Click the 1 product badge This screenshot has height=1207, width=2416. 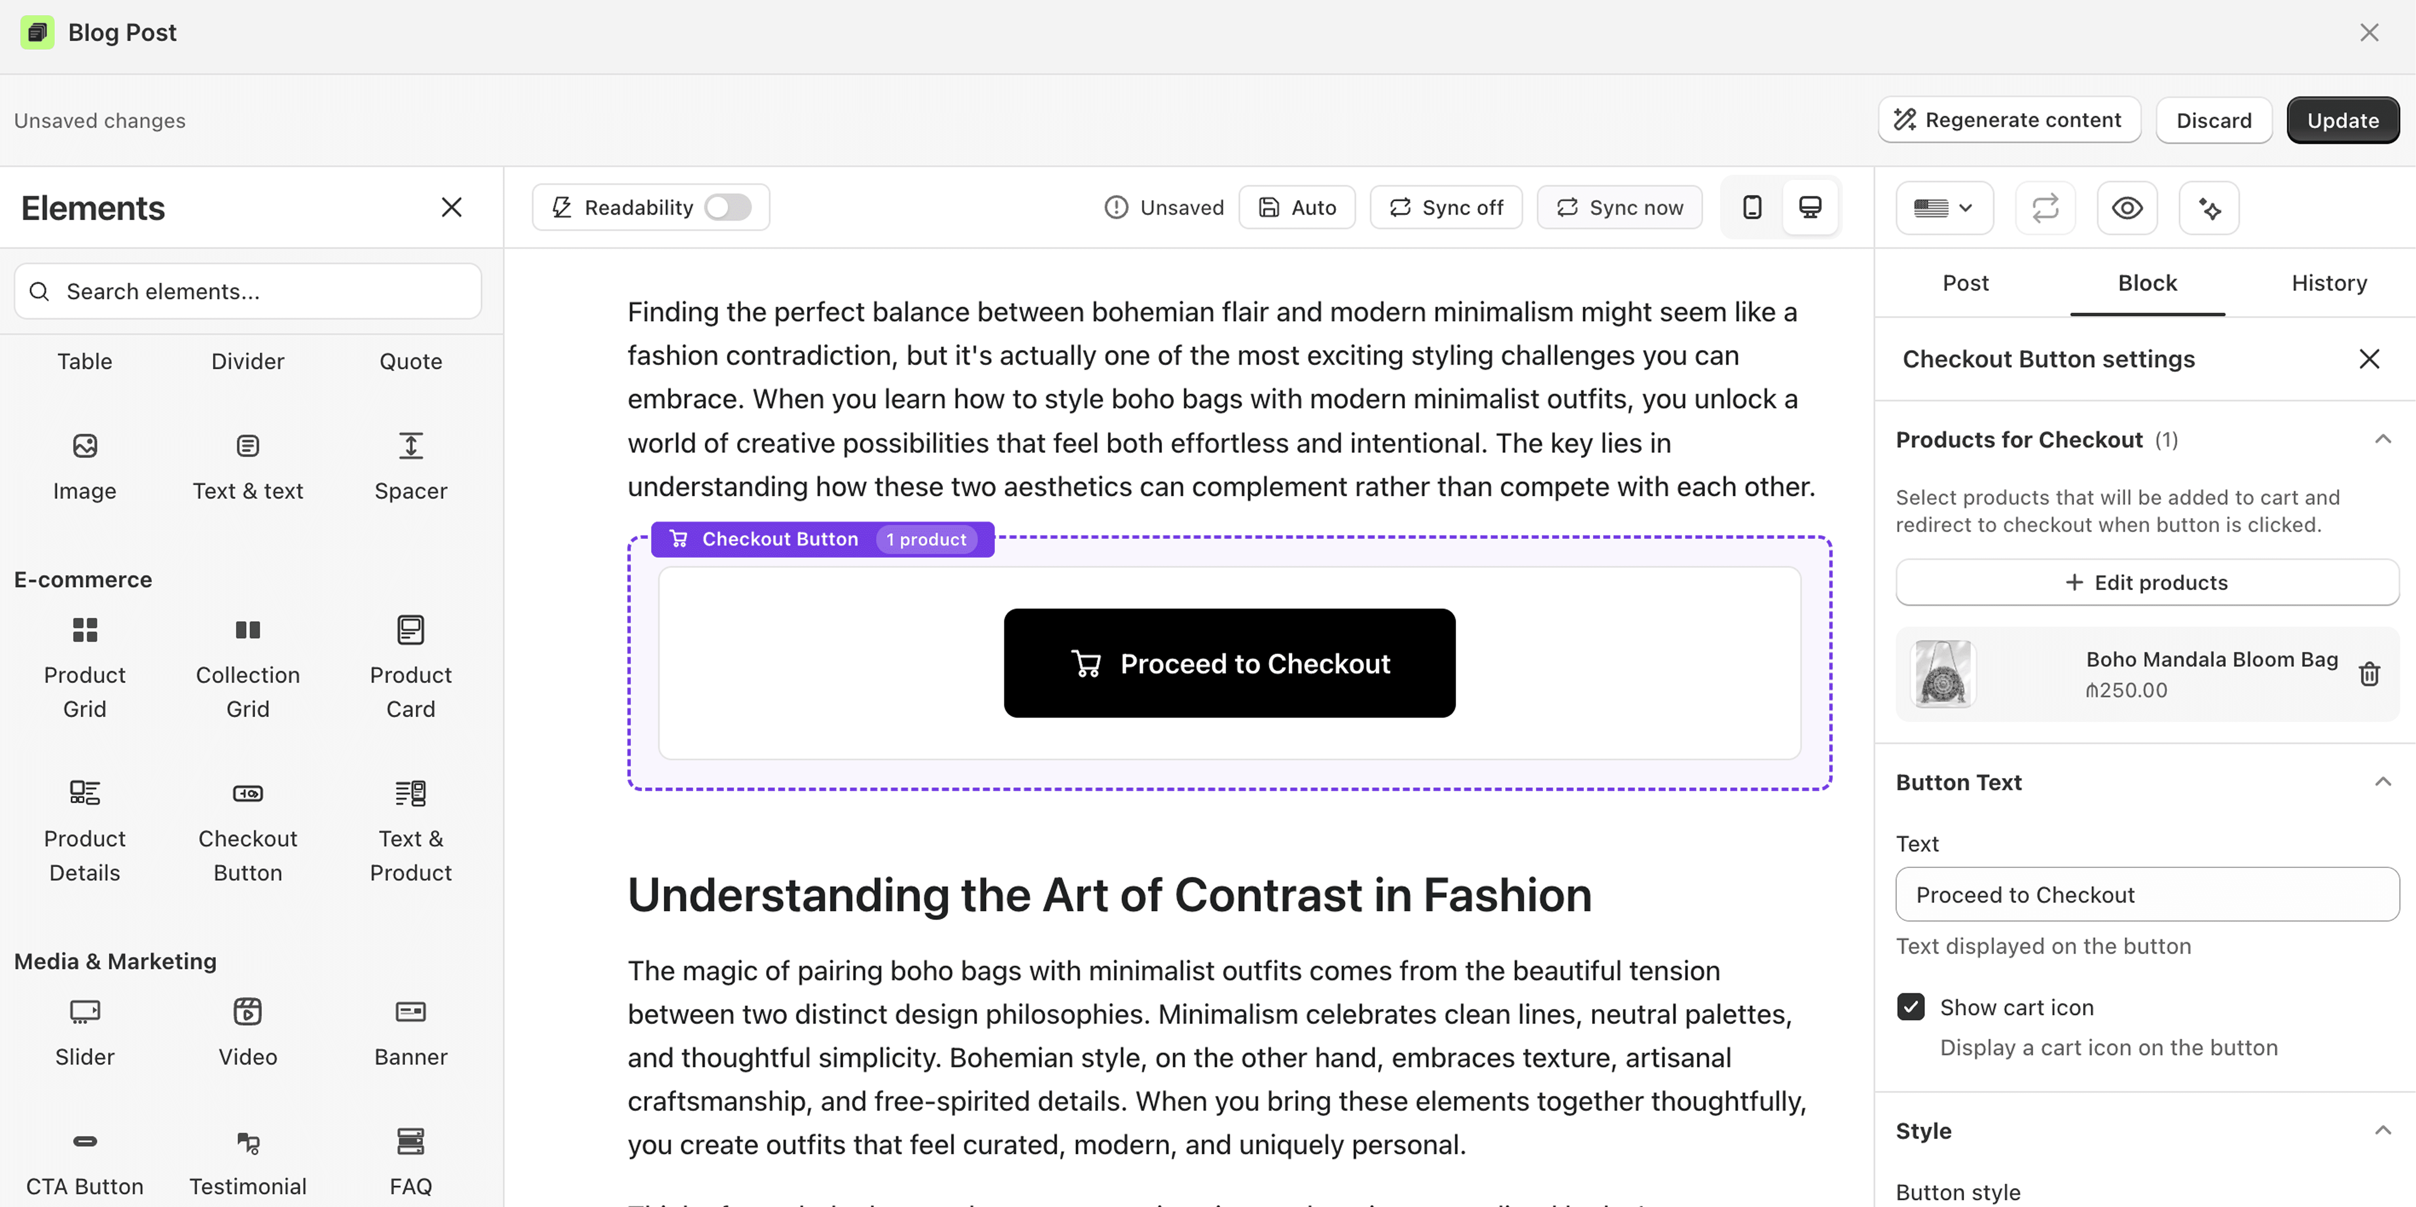click(927, 539)
